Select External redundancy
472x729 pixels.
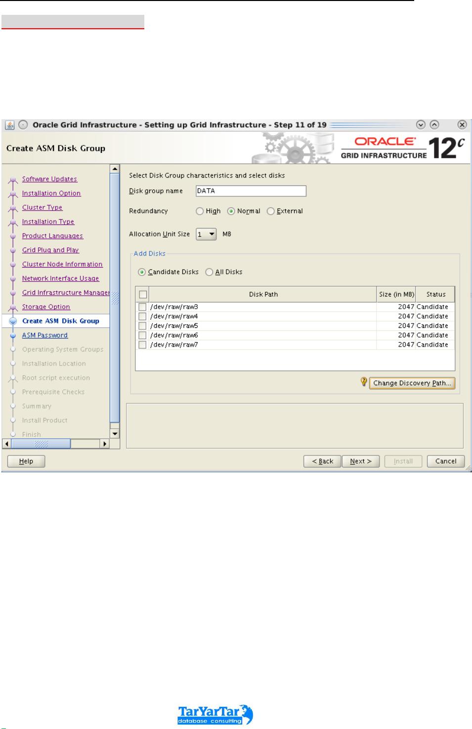[x=270, y=211]
